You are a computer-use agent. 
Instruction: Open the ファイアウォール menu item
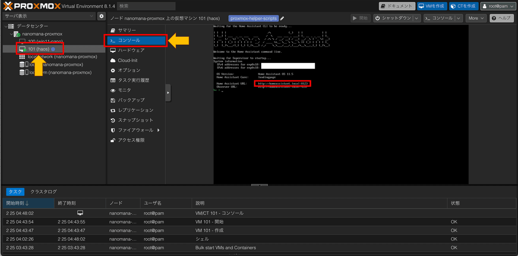tap(136, 130)
